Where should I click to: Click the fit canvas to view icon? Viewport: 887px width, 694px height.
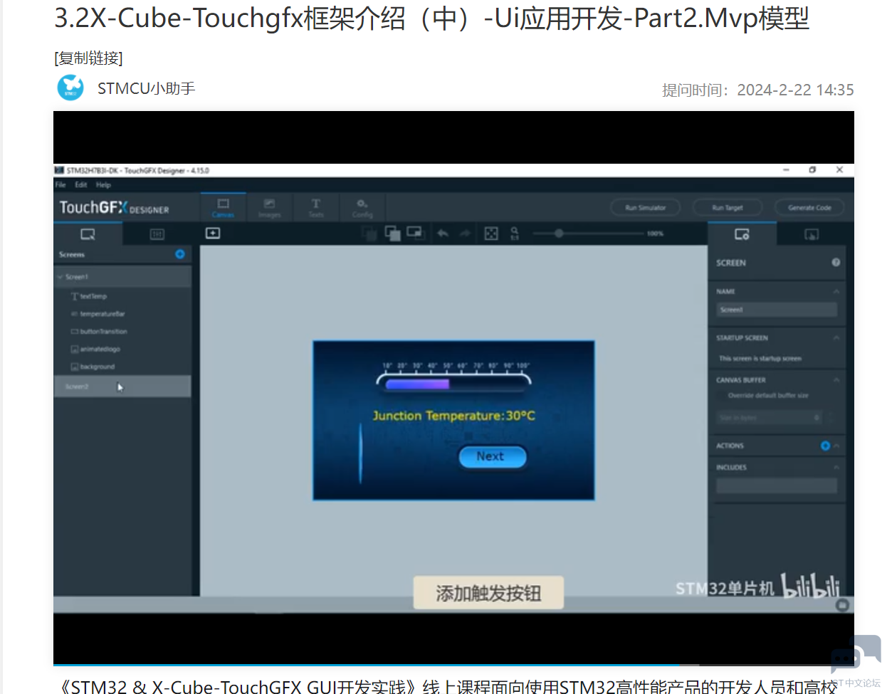(x=491, y=233)
